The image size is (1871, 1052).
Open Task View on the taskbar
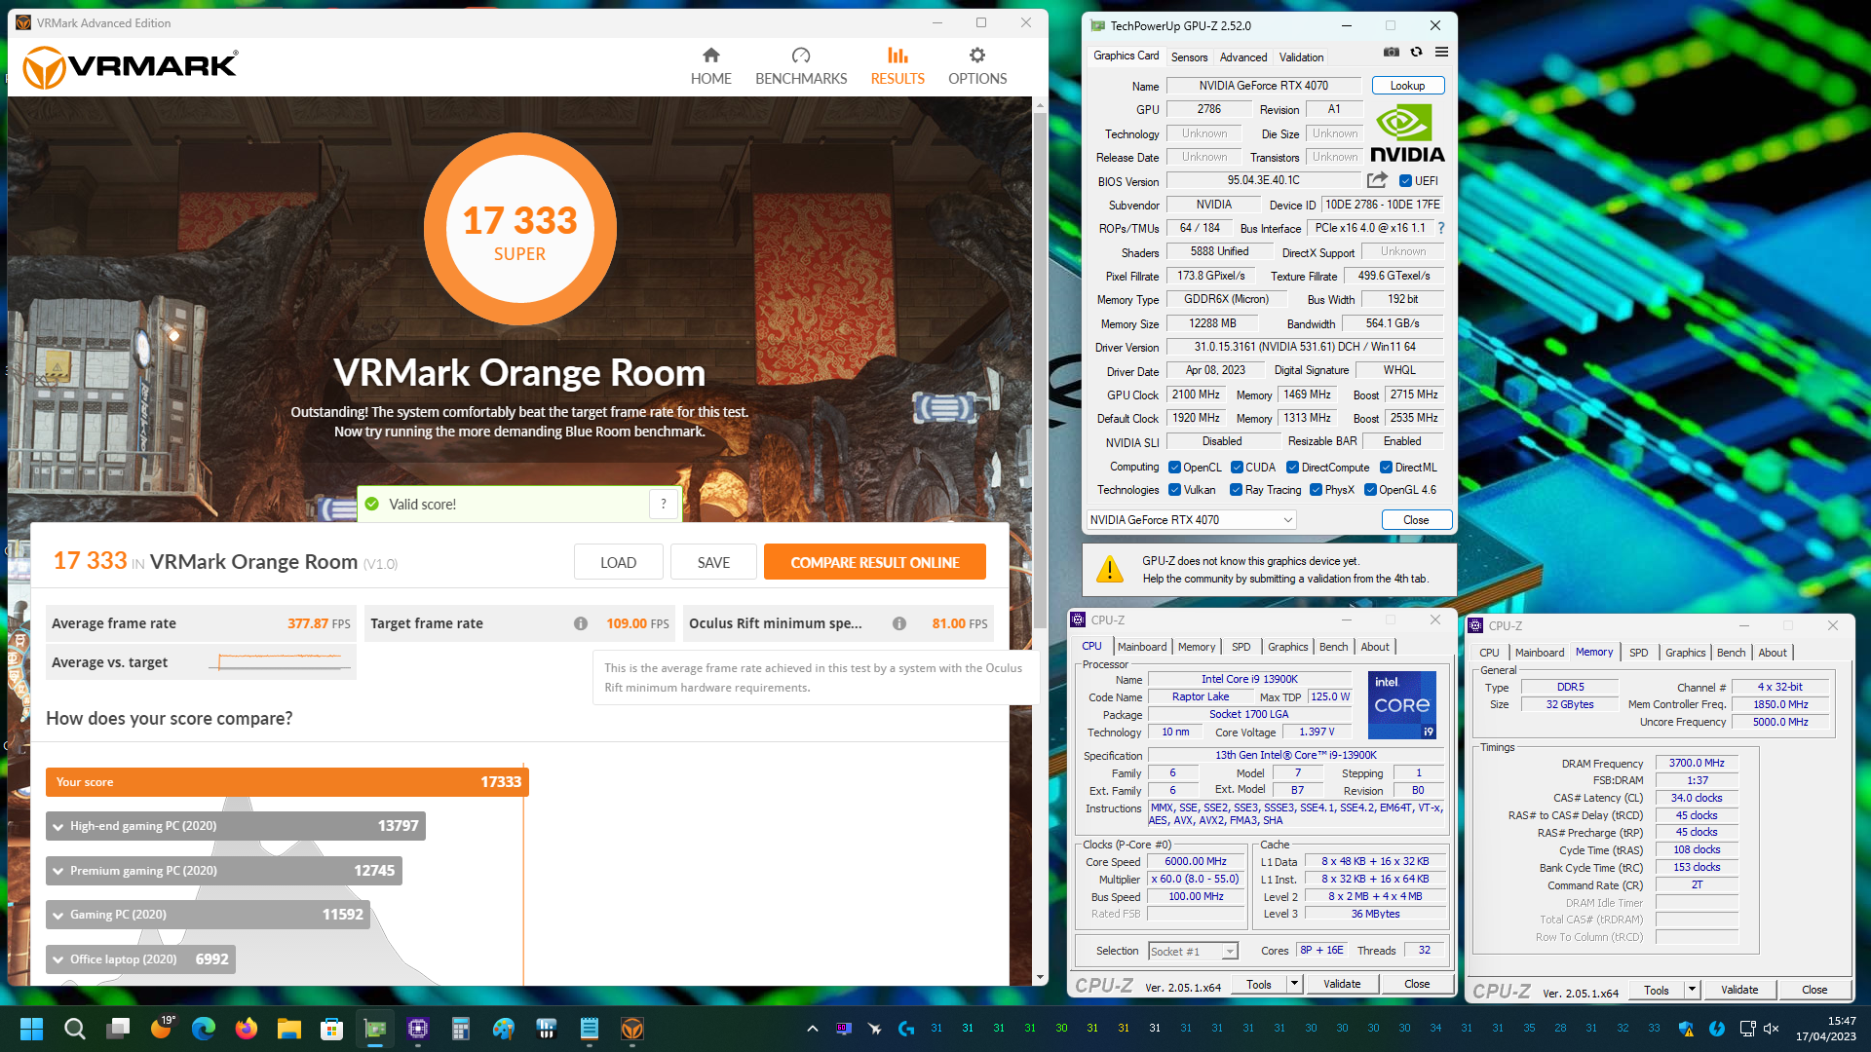(x=119, y=1029)
